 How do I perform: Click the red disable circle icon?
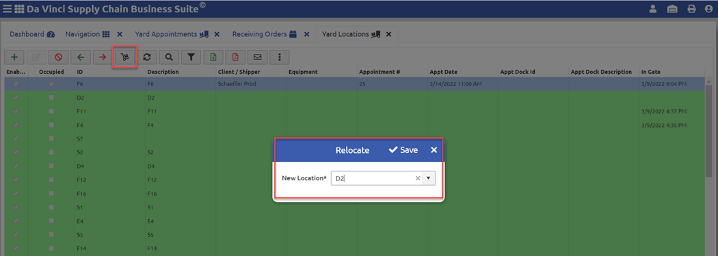pos(59,57)
